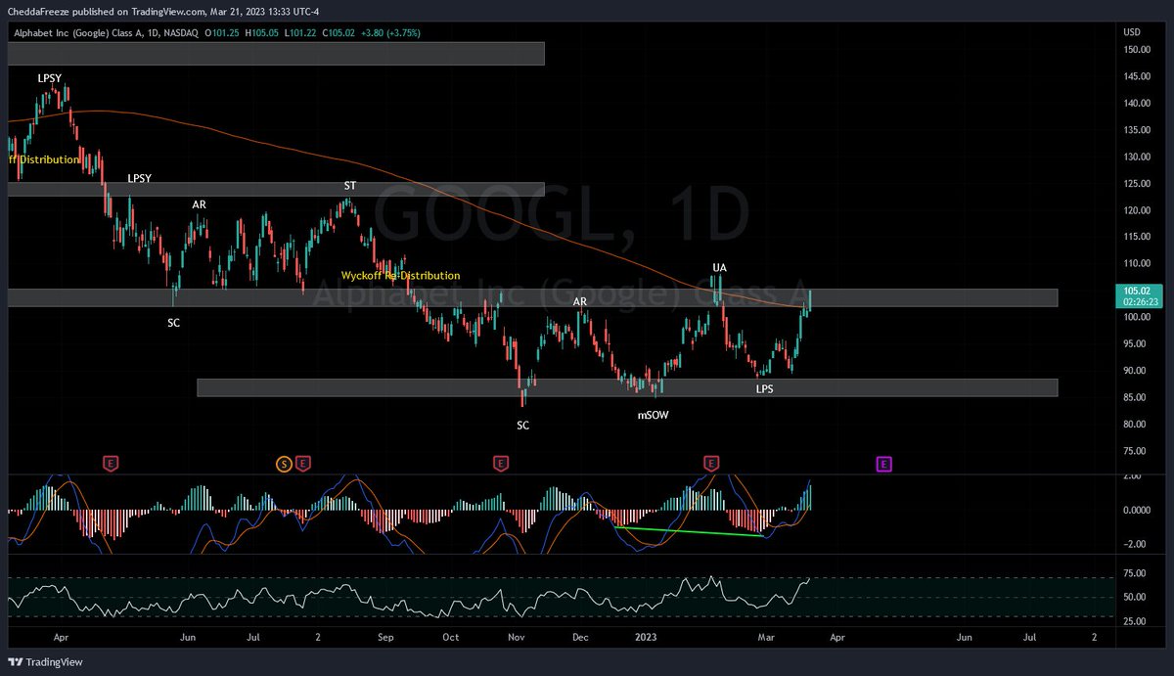Screen dimensions: 1174x676
Task: Click the -2.00 value on the MACD axis
Action: tap(1134, 544)
